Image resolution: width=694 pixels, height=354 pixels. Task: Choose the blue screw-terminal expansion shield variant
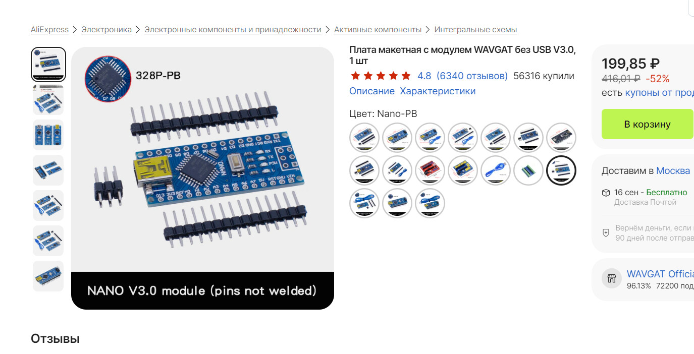tap(463, 170)
